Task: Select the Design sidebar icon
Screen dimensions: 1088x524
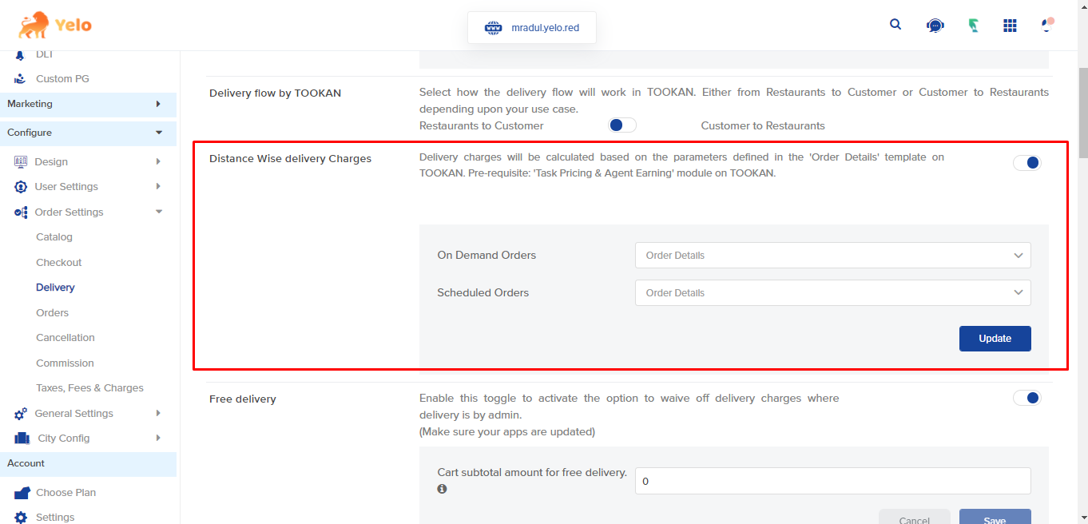Action: 21,161
